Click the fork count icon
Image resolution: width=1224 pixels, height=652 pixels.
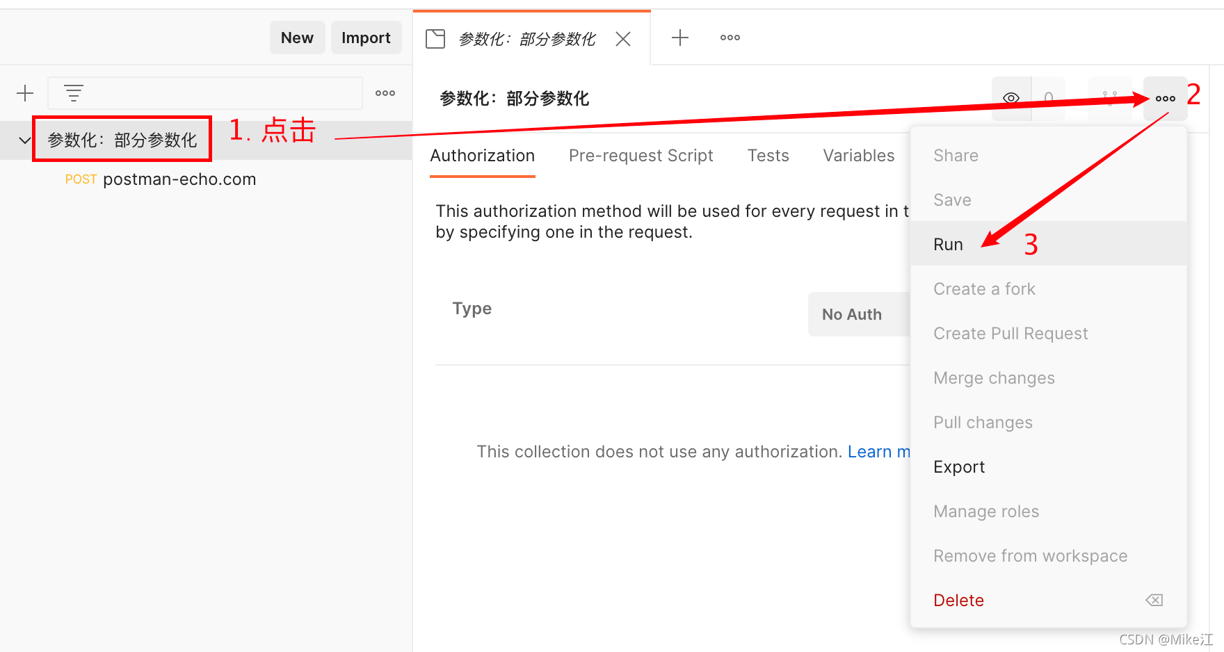(1110, 98)
